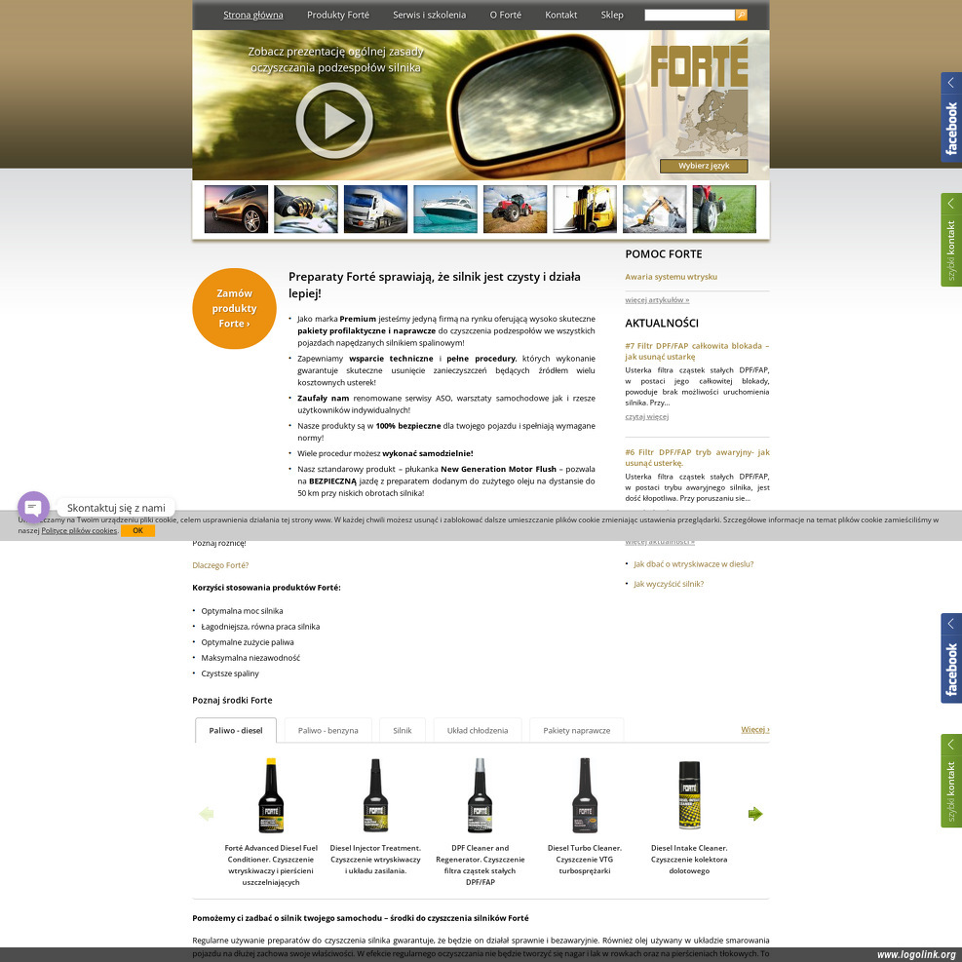The height and width of the screenshot is (962, 962).
Task: Select the red tractor category thumbnail
Action: (515, 210)
